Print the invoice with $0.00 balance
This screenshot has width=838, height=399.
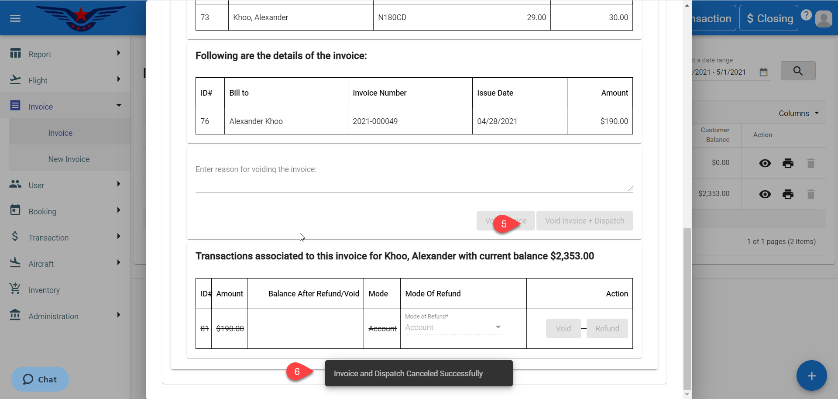pos(788,163)
